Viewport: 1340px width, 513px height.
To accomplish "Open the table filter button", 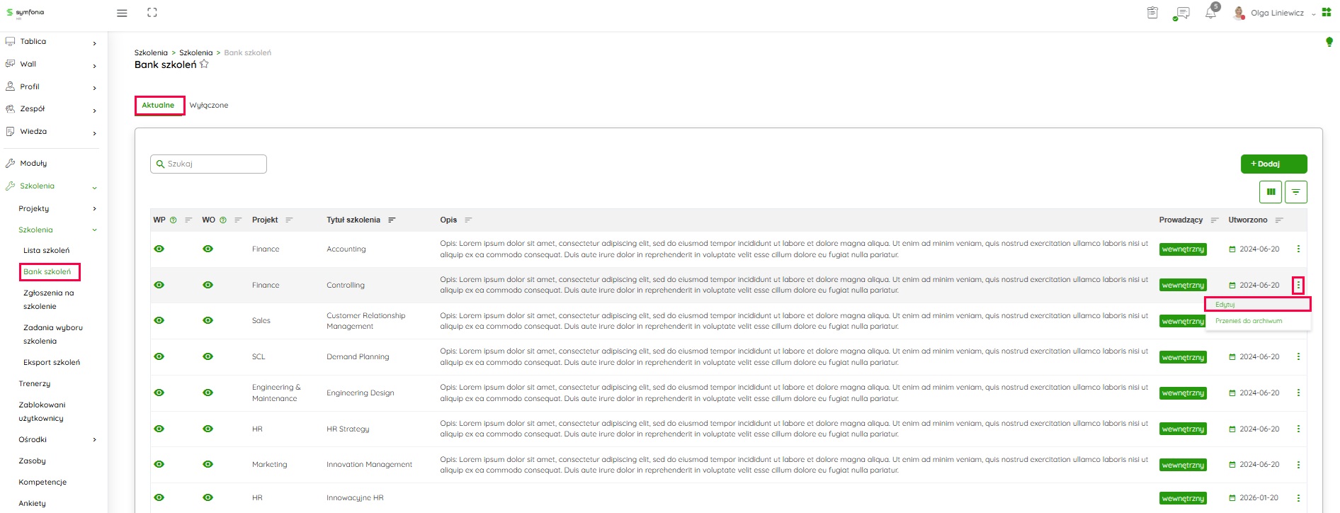I will click(x=1295, y=191).
